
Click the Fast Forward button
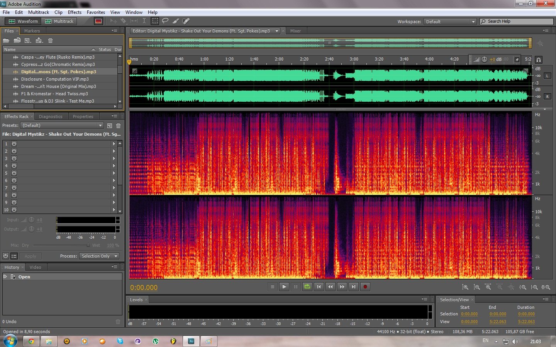tap(342, 287)
